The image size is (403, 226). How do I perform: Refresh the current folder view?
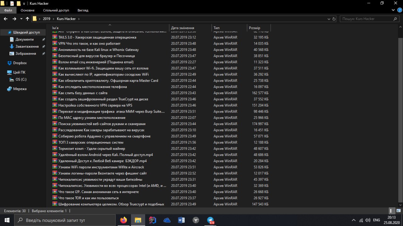click(334, 19)
